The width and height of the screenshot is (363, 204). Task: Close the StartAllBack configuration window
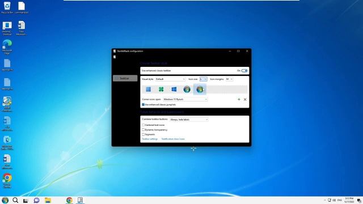click(247, 51)
